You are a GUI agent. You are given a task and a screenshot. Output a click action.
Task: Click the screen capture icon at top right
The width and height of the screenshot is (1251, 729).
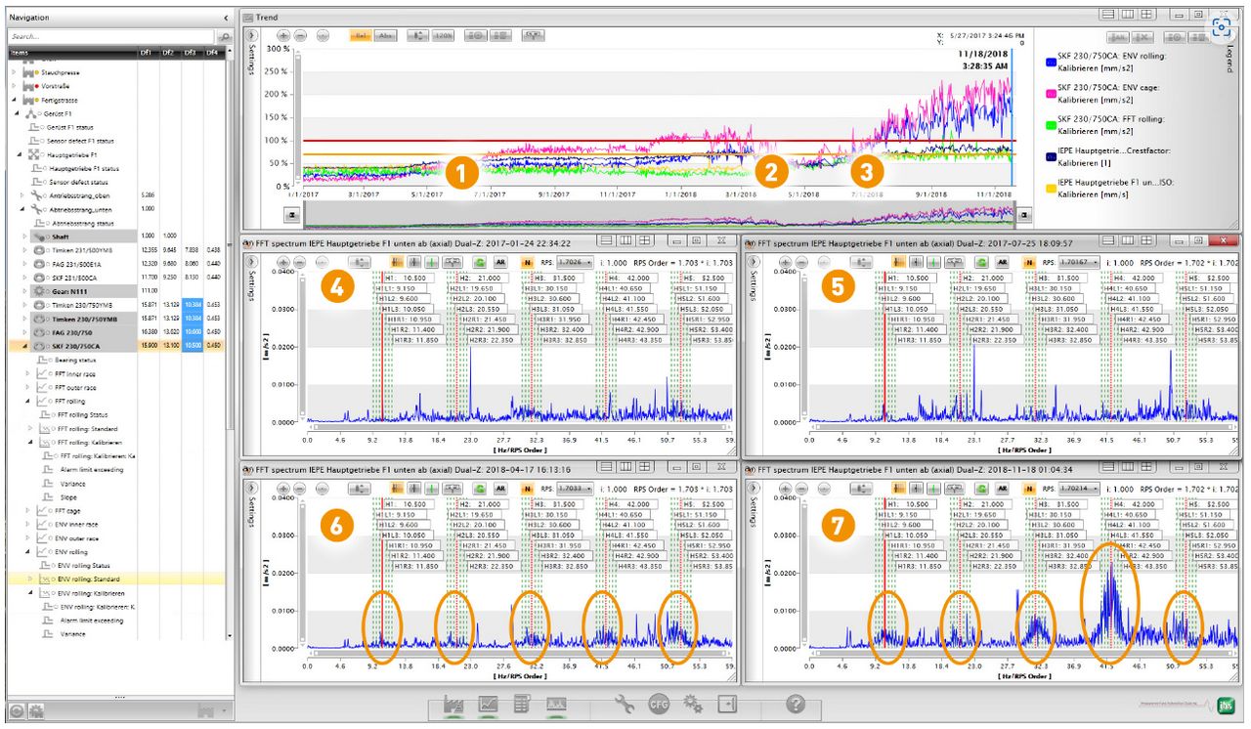1221,28
